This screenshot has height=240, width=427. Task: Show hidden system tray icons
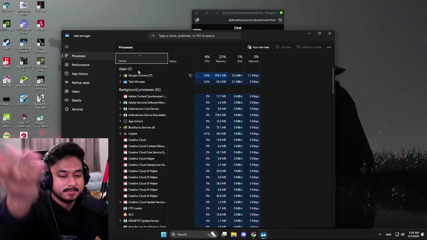coord(380,234)
